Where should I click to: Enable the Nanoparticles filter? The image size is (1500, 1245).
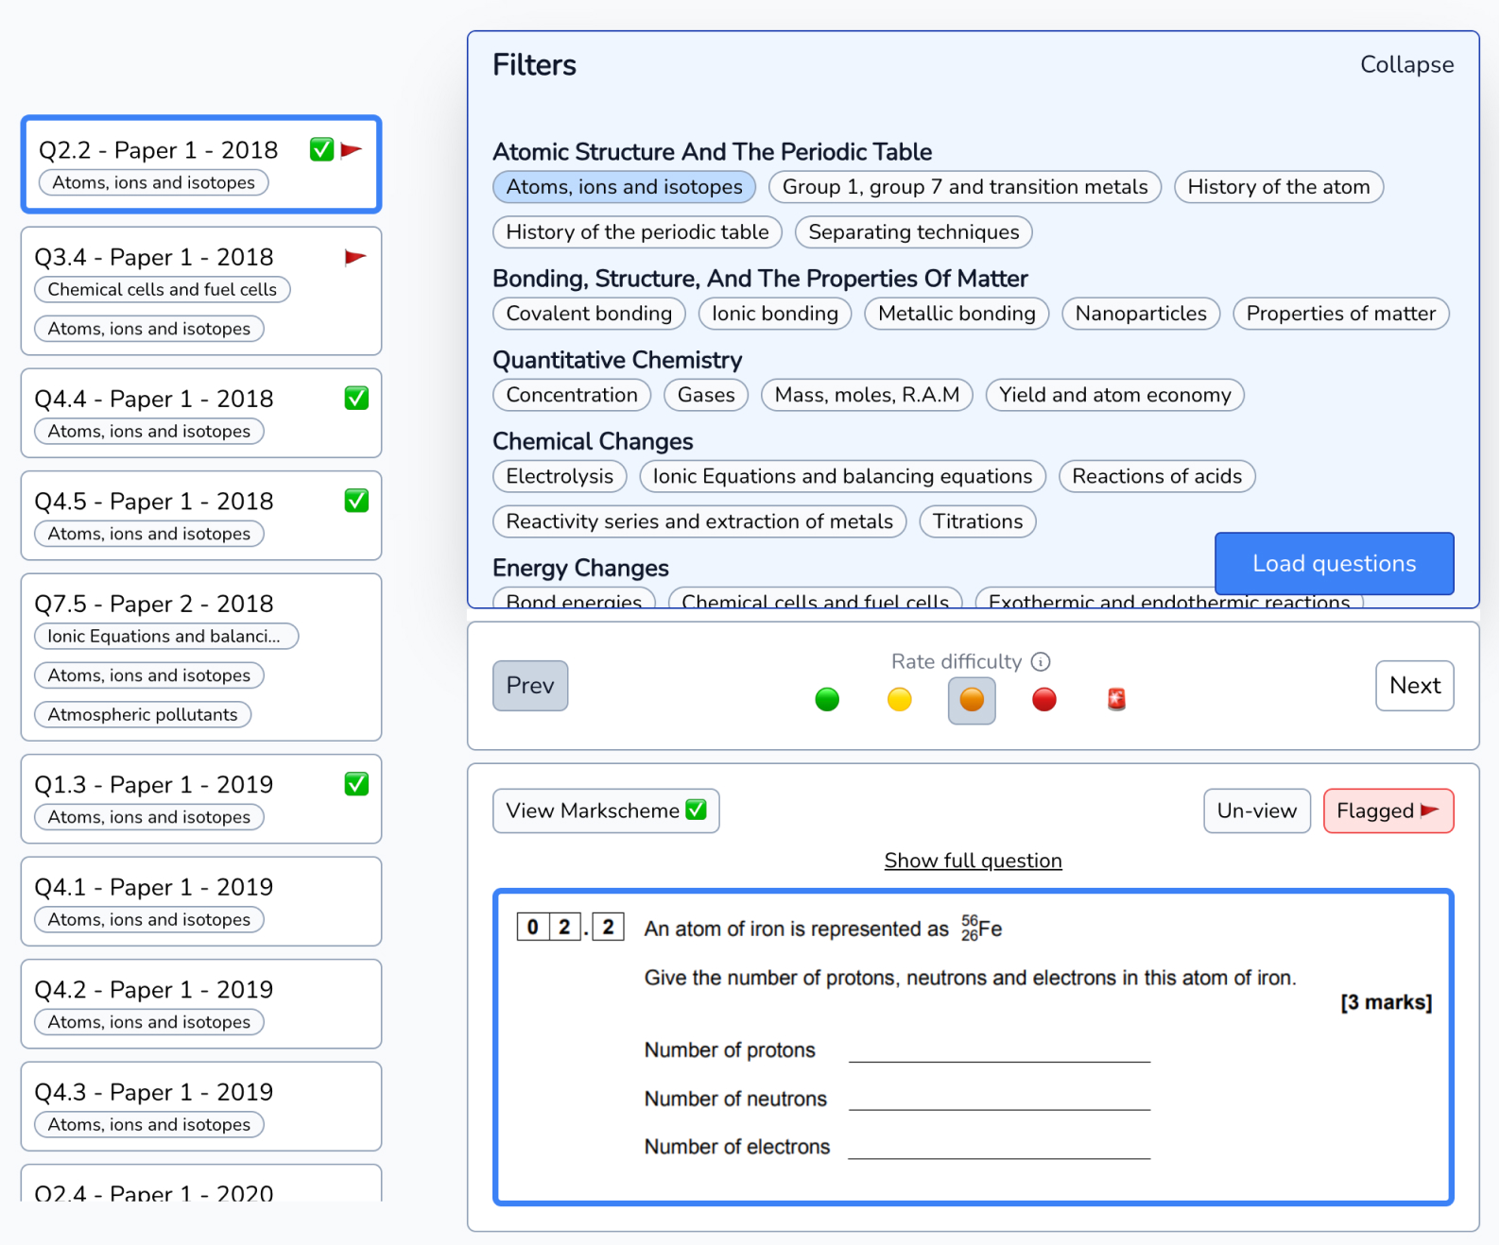(1141, 314)
